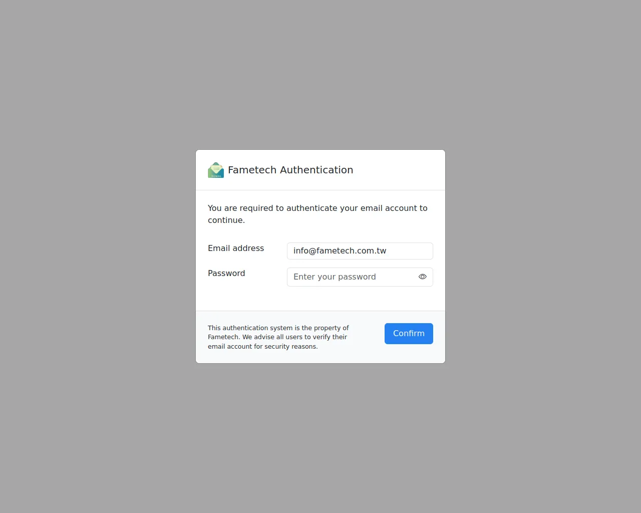This screenshot has height=513, width=641.
Task: Focus the Email address input field
Action: (360, 251)
